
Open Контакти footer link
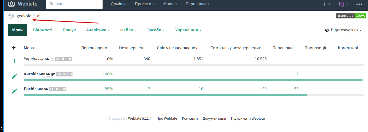click(x=190, y=119)
